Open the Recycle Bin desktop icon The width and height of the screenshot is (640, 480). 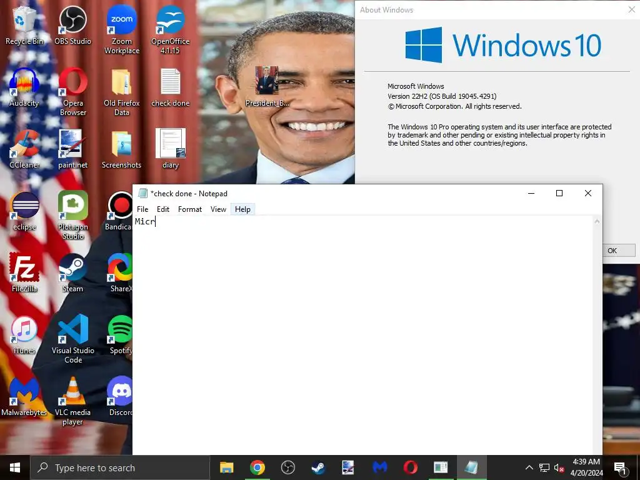coord(24,25)
